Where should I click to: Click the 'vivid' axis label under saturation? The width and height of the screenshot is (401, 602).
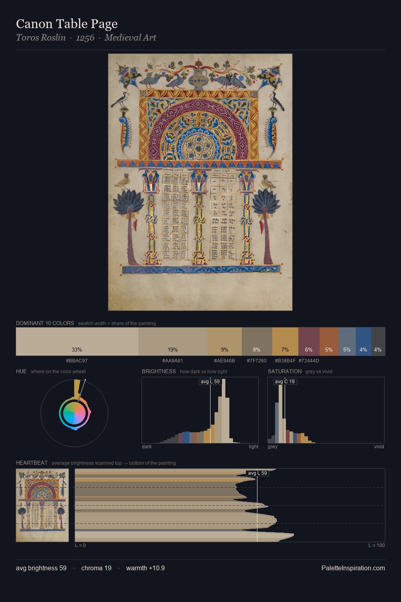tap(379, 447)
